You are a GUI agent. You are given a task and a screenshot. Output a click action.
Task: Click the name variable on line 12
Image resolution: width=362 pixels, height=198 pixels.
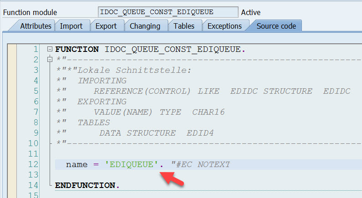(x=76, y=164)
